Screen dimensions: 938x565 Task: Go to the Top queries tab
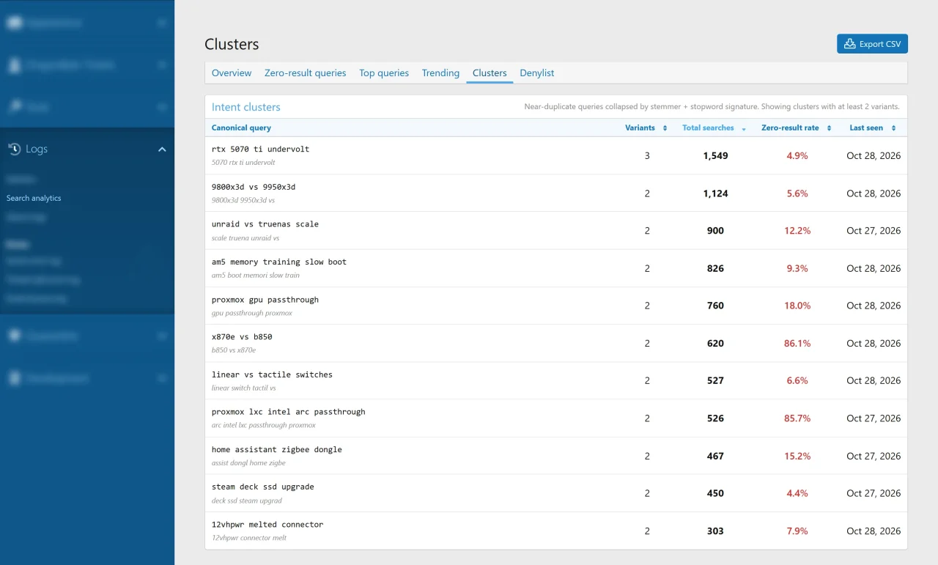384,73
